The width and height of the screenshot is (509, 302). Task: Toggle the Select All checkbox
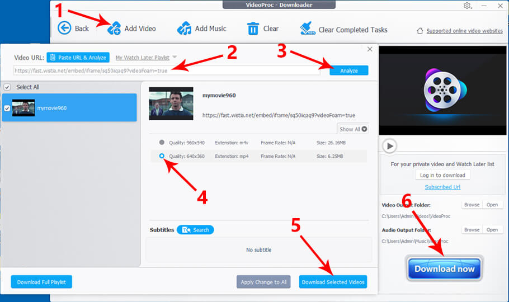[x=7, y=87]
